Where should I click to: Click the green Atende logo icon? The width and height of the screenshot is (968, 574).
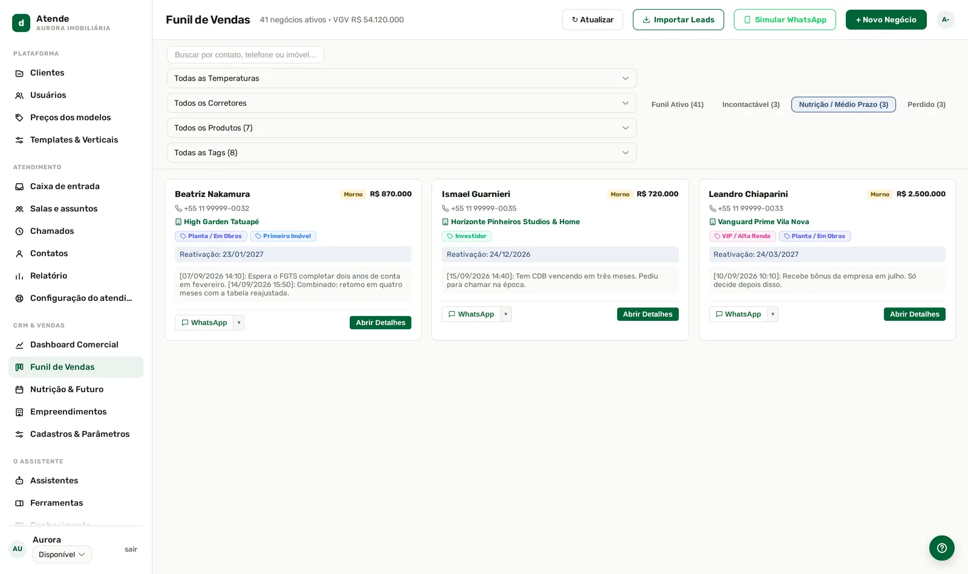coord(21,23)
